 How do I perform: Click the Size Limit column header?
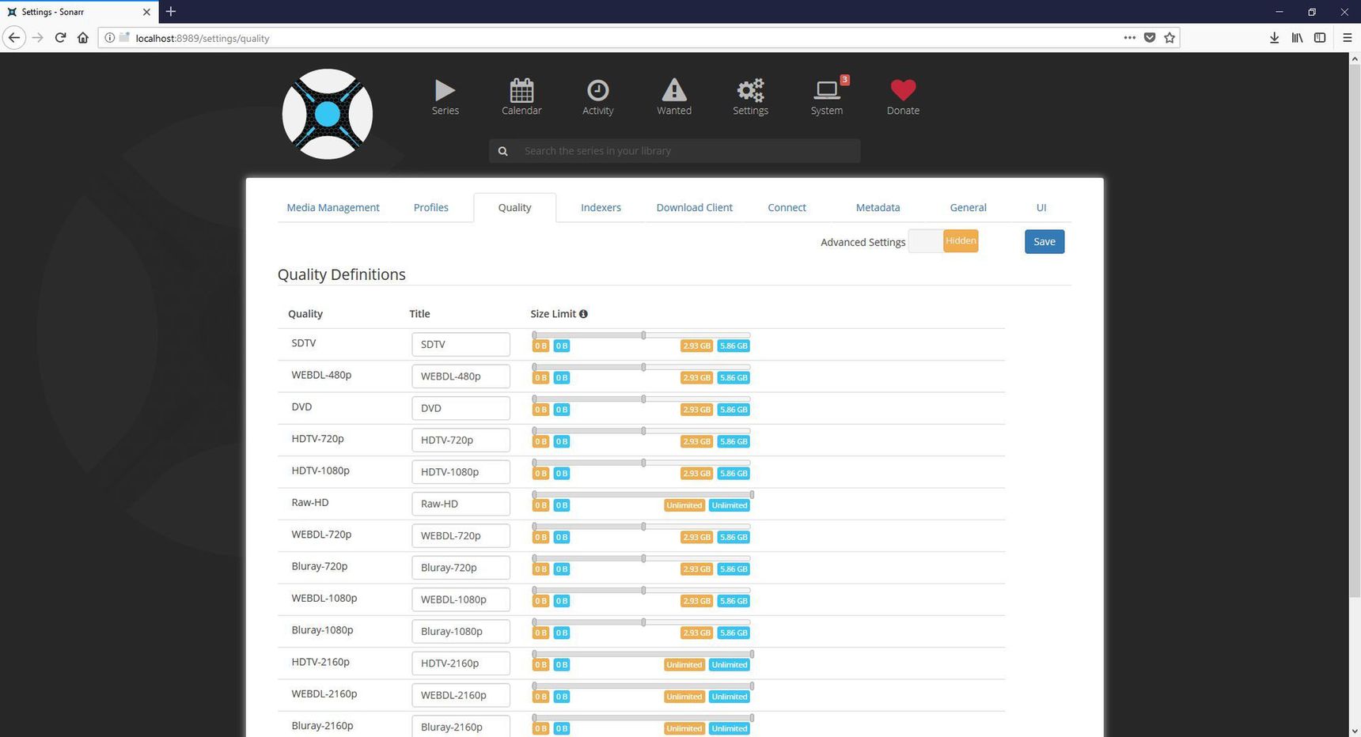pyautogui.click(x=553, y=314)
